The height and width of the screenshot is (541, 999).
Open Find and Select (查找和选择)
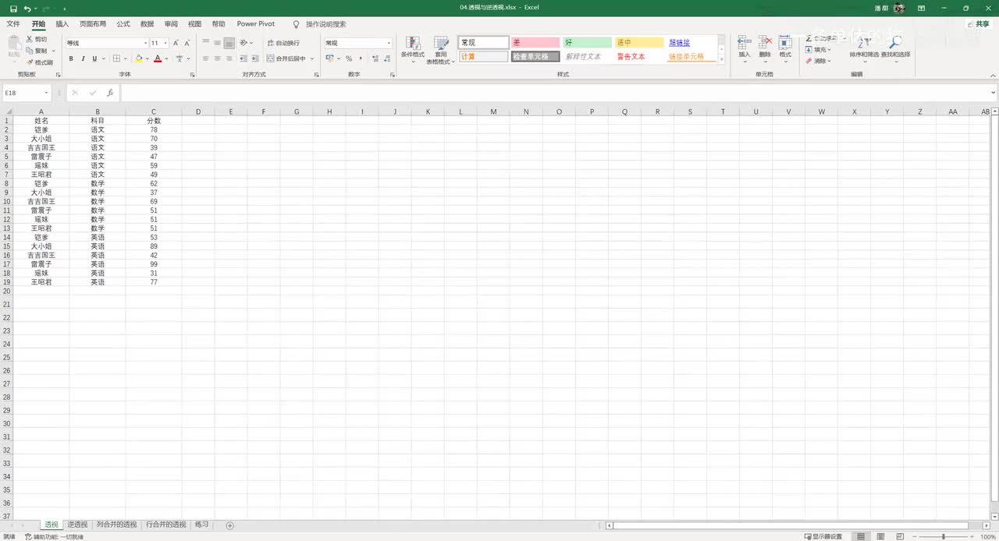(x=895, y=48)
